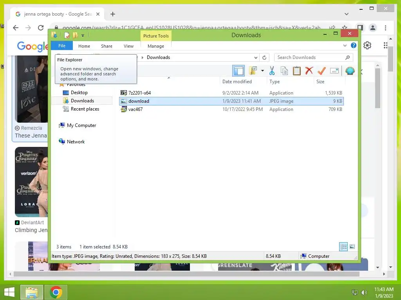Switch to the Share ribbon tab
Viewport: 401px width, 300px height.
pyautogui.click(x=107, y=46)
